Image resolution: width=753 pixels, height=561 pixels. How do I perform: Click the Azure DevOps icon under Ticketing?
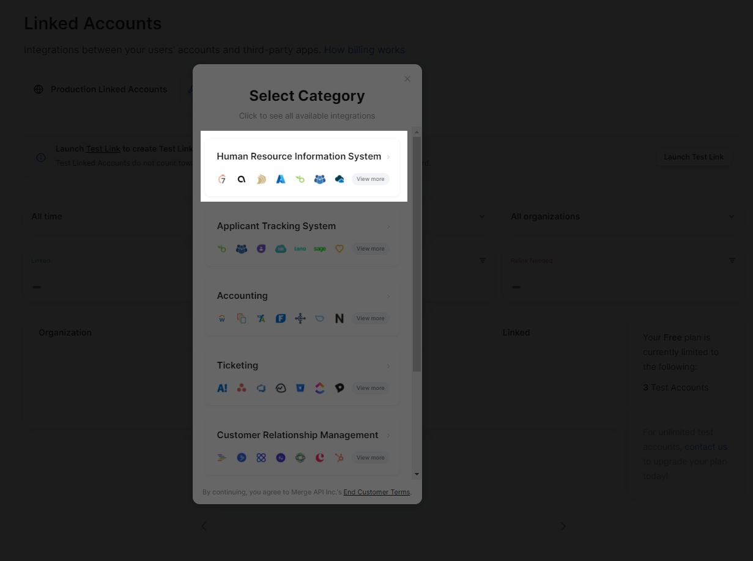tap(261, 388)
